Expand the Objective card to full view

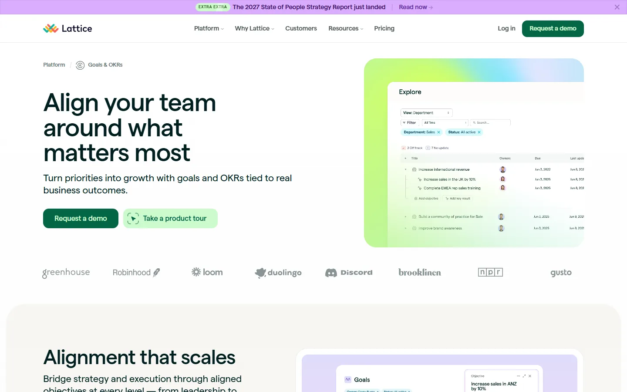click(524, 376)
